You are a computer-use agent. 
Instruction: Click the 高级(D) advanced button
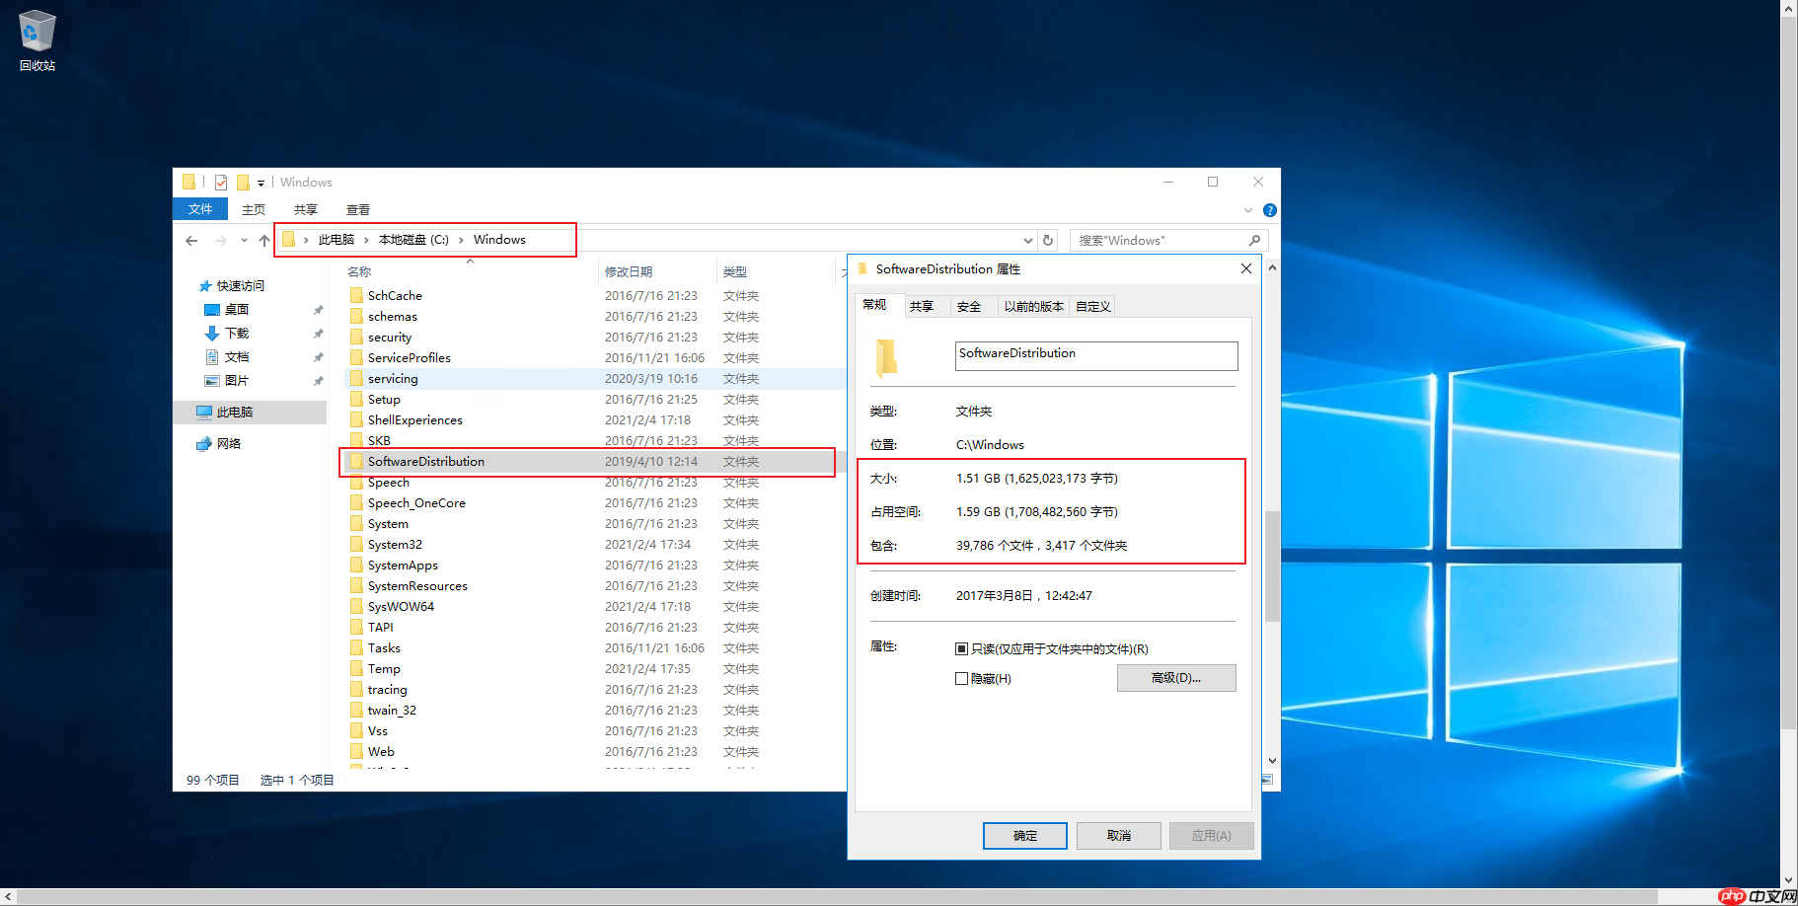1175,678
